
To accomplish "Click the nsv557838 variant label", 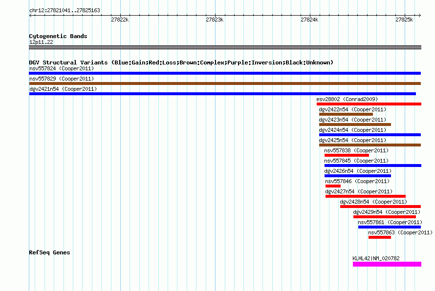I will click(356, 150).
